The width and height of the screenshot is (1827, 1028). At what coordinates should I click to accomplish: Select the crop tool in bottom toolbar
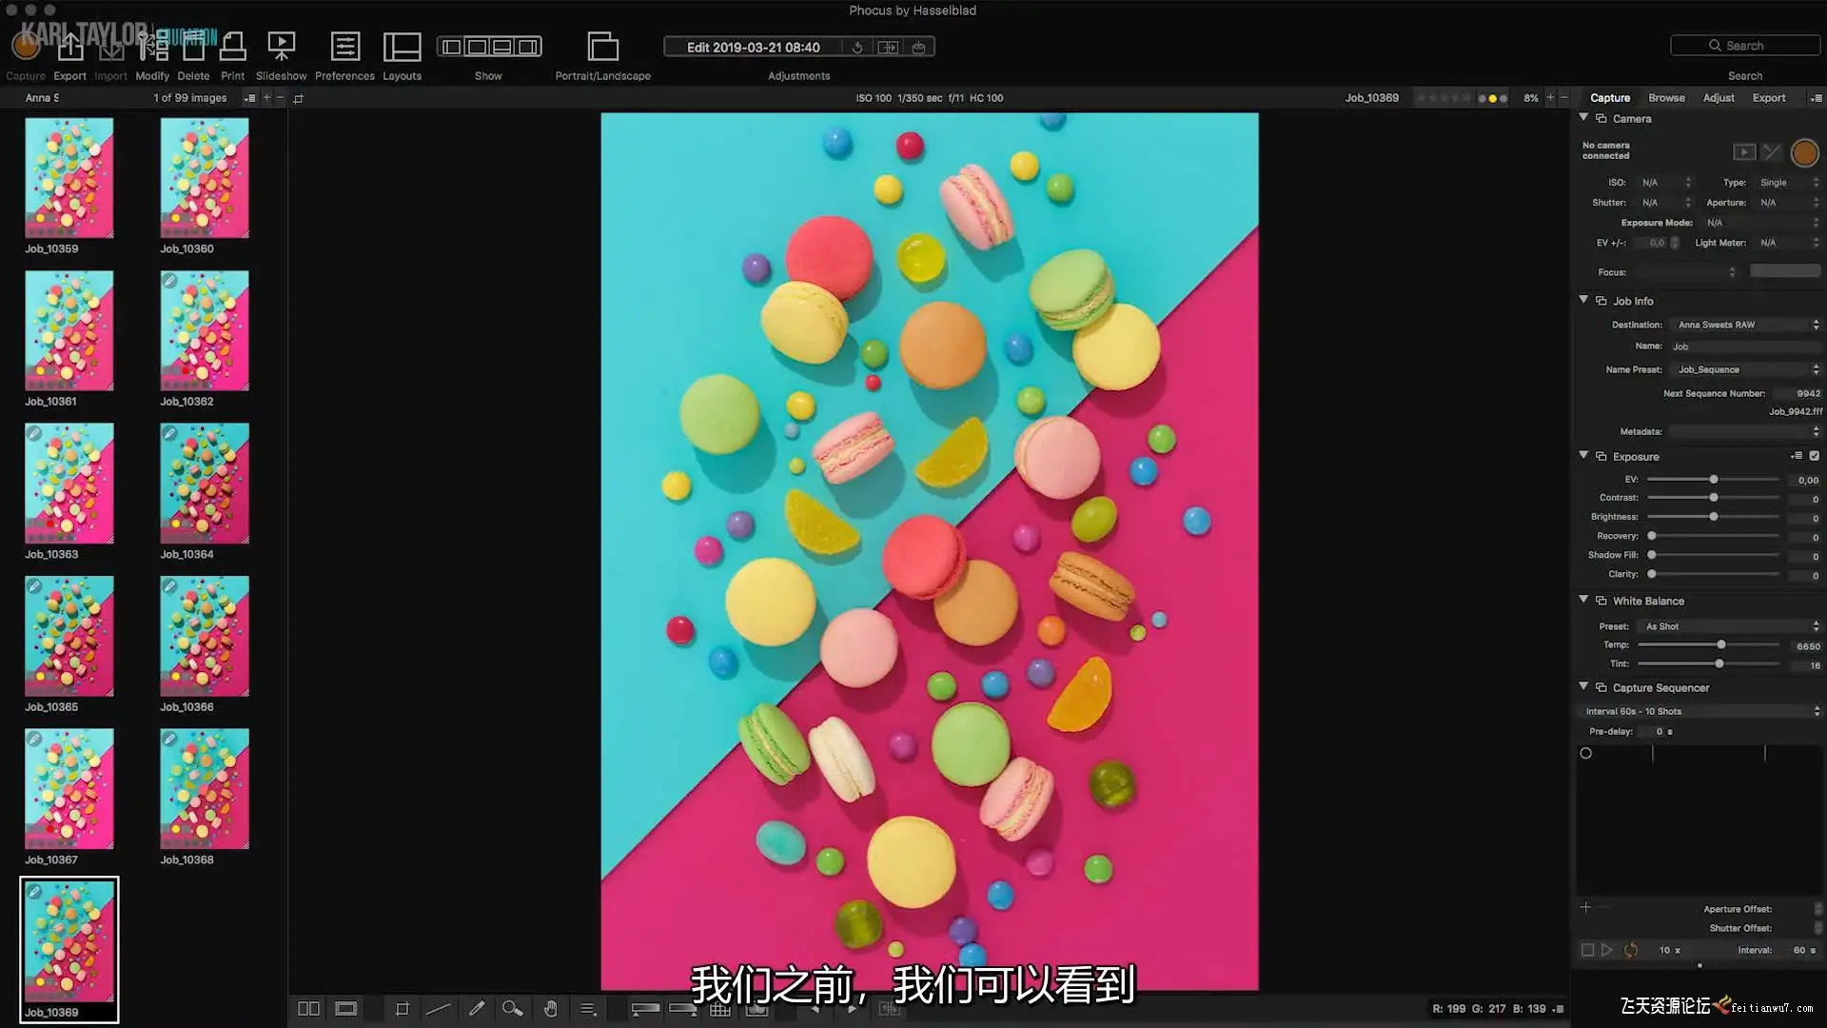tap(402, 1009)
